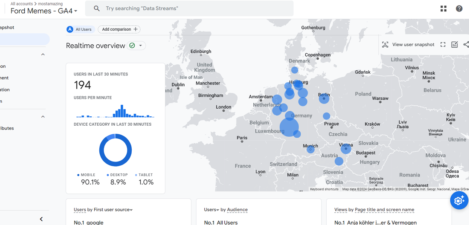Click the DESKTOP legend dot
This screenshot has height=225, width=469.
click(108, 175)
